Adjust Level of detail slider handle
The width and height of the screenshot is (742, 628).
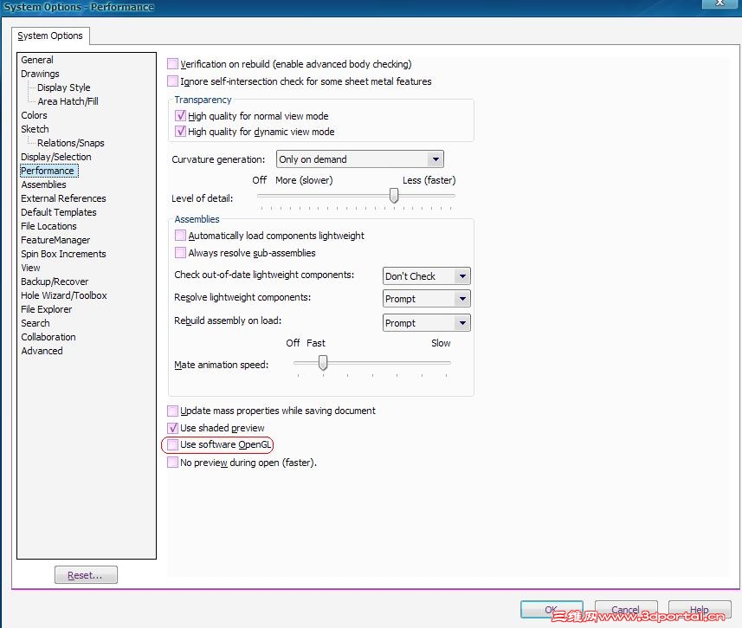point(394,195)
